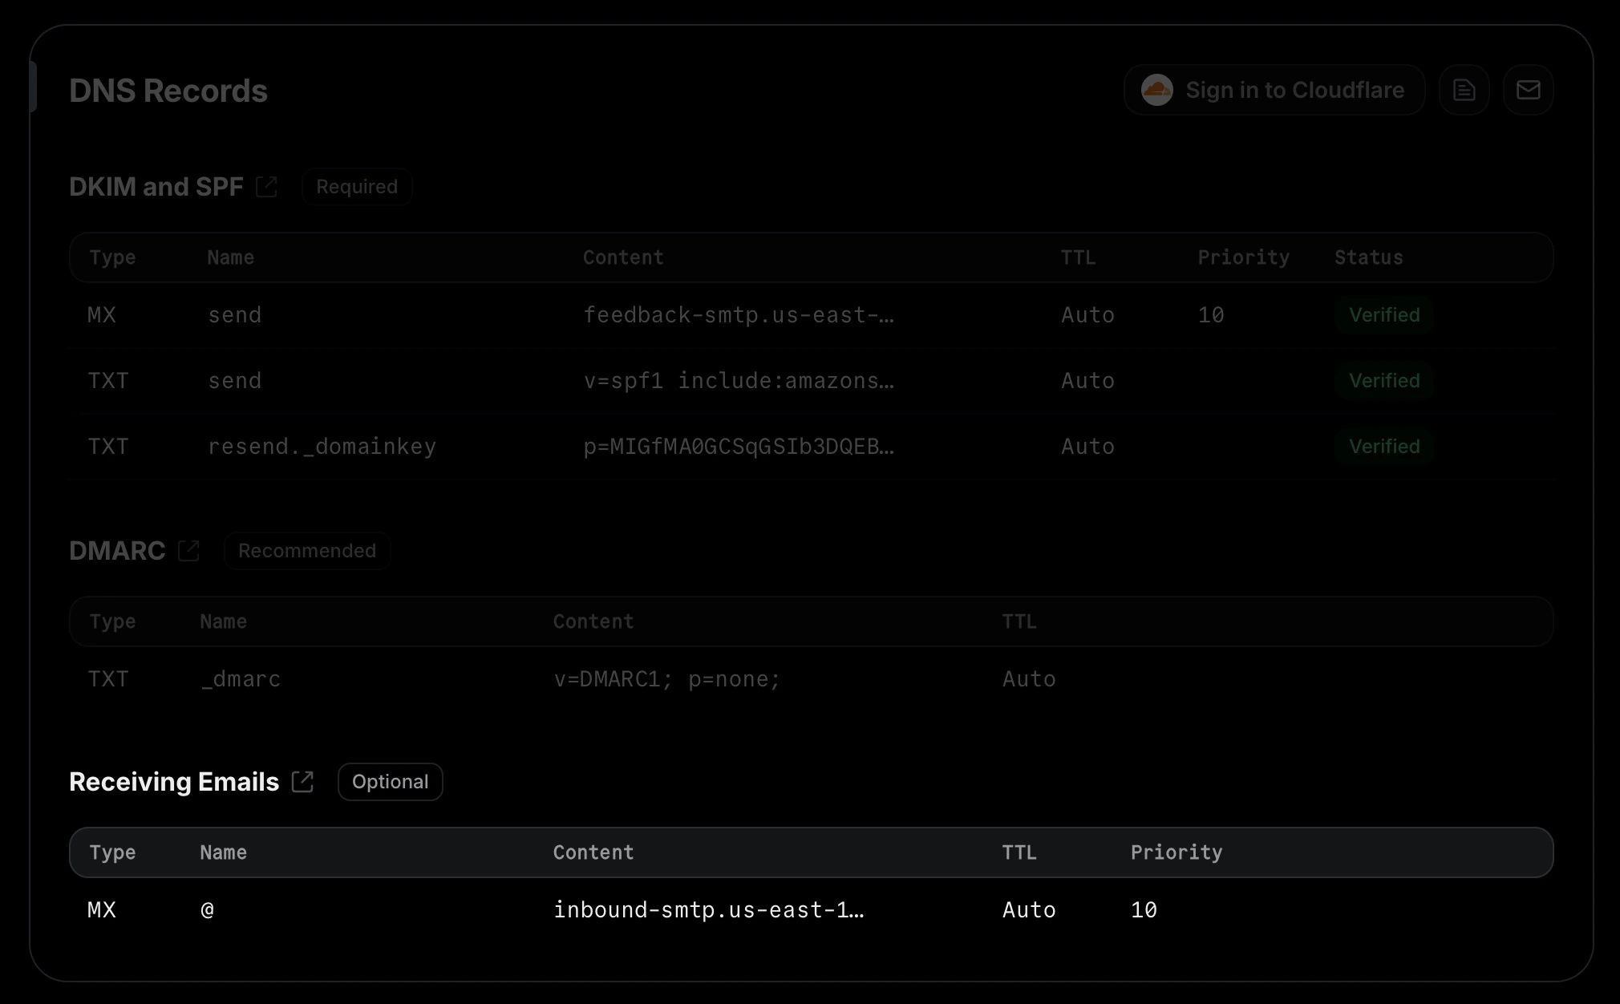The height and width of the screenshot is (1004, 1620).
Task: Click the Required badge near DKIM and SPF
Action: (x=357, y=186)
